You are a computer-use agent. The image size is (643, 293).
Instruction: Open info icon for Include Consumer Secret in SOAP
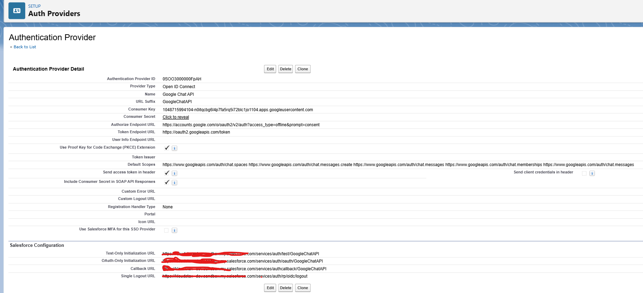(x=175, y=183)
